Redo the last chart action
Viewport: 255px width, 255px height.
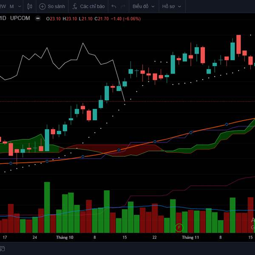pyautogui.click(x=123, y=6)
